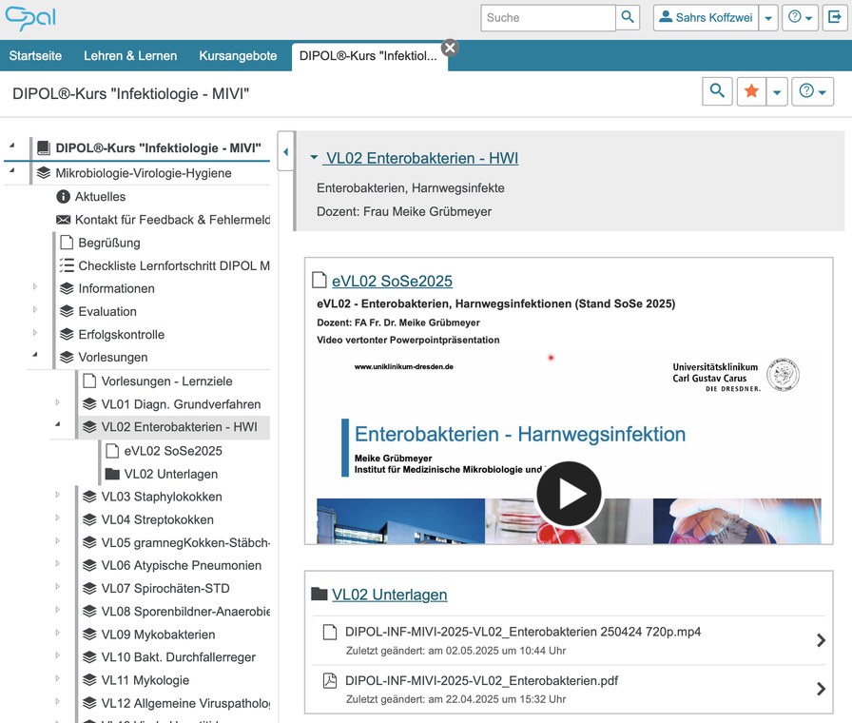Click the orange star bookmark icon
This screenshot has height=723, width=852.
pos(751,91)
